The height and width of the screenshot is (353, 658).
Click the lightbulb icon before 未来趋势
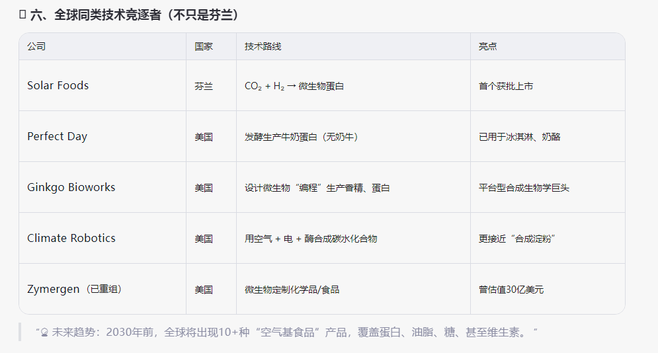(44, 333)
